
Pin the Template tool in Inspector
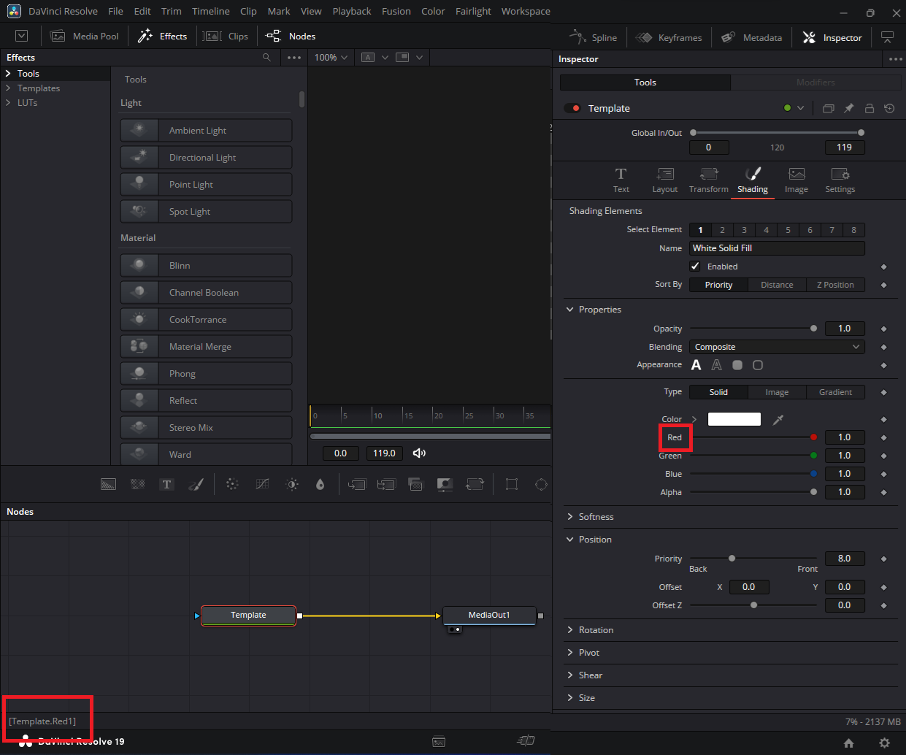click(x=848, y=108)
